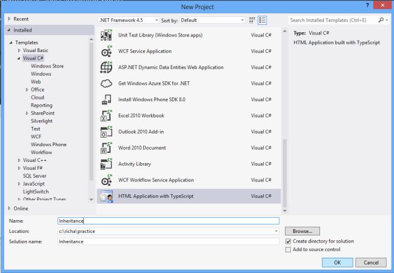Click the HTML Application with TypeScript icon
The image size is (394, 273).
pos(106,197)
